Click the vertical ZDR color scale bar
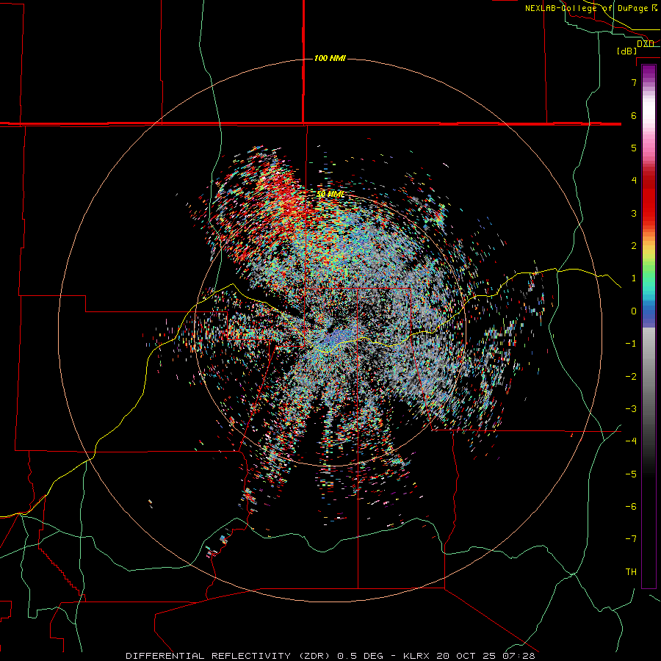The height and width of the screenshot is (661, 661). [x=649, y=327]
